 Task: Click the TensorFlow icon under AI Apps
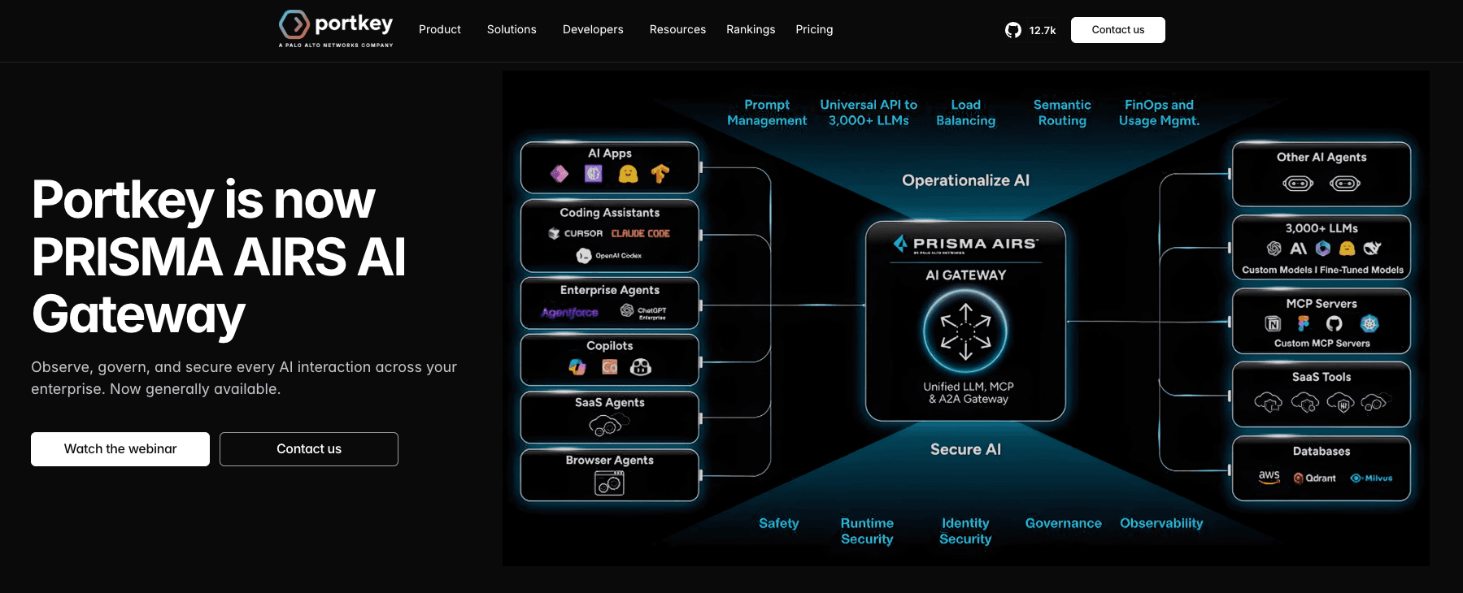pos(660,174)
